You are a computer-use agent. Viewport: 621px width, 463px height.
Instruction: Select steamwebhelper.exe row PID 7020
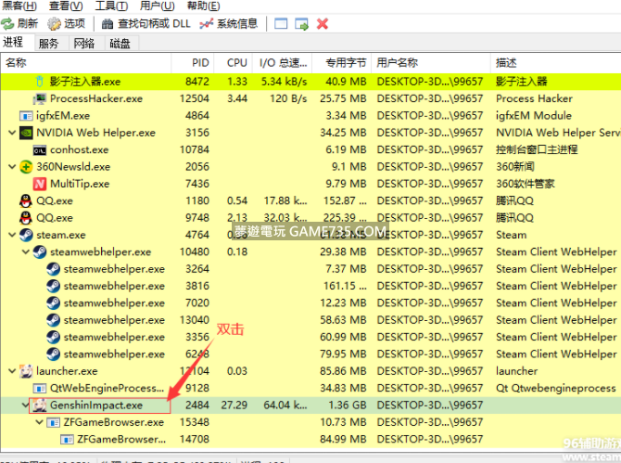[310, 303]
